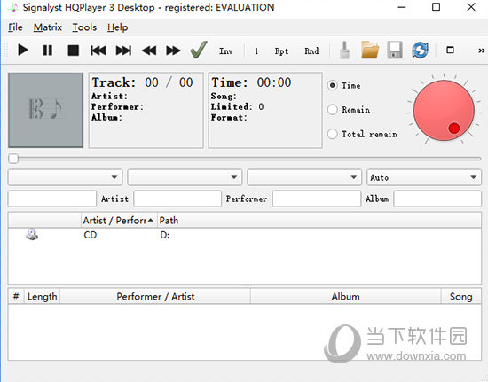The height and width of the screenshot is (382, 488).
Task: Click the red volume knob
Action: [x=444, y=110]
